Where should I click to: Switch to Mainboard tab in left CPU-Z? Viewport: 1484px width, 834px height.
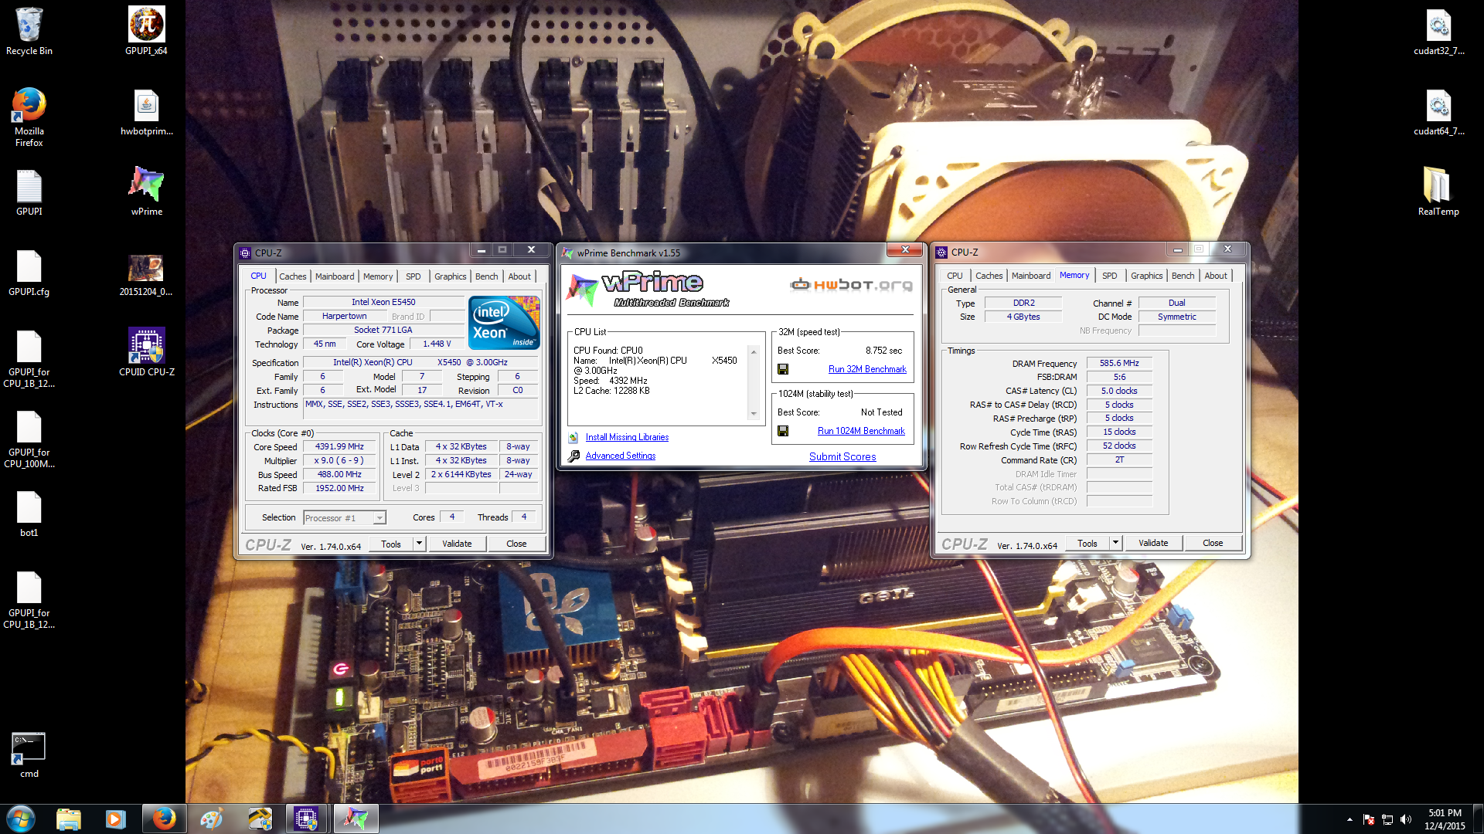click(335, 276)
